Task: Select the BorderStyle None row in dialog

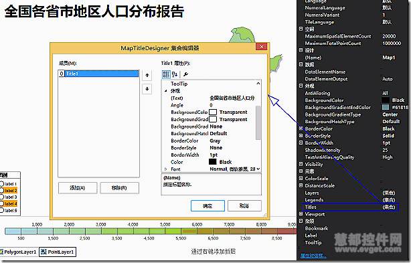Action: point(209,148)
